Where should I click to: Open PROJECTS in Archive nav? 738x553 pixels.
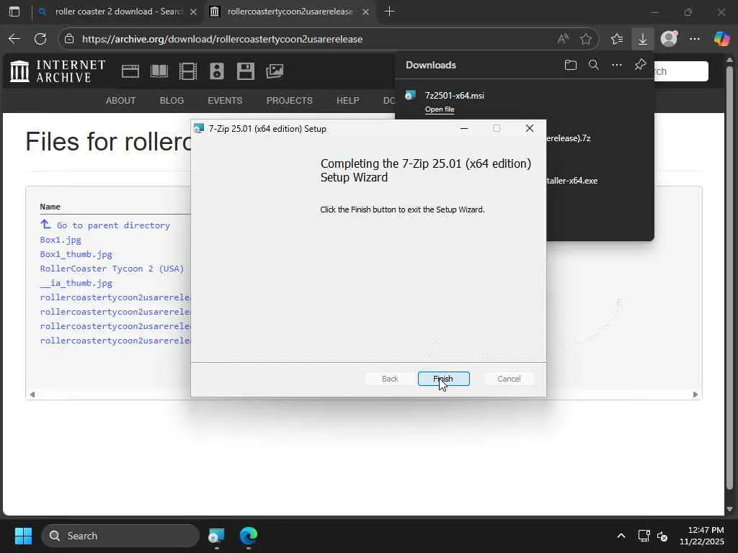(x=290, y=101)
